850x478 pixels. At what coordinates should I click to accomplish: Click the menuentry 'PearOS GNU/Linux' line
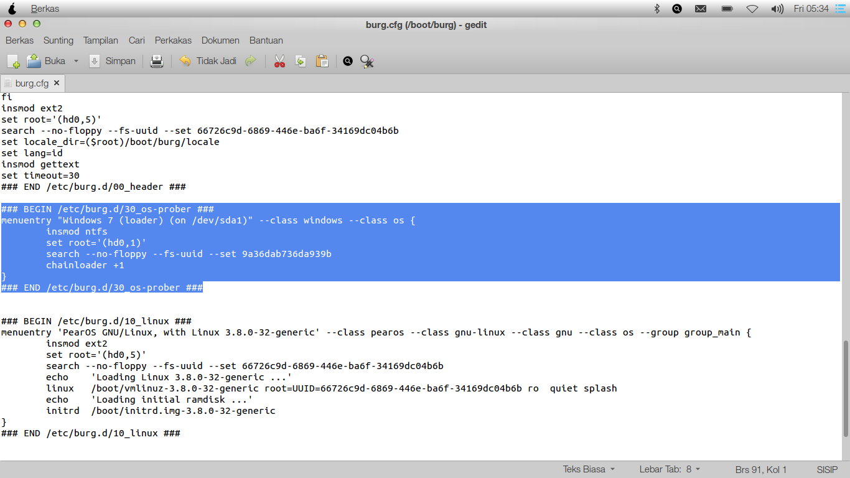click(x=376, y=332)
